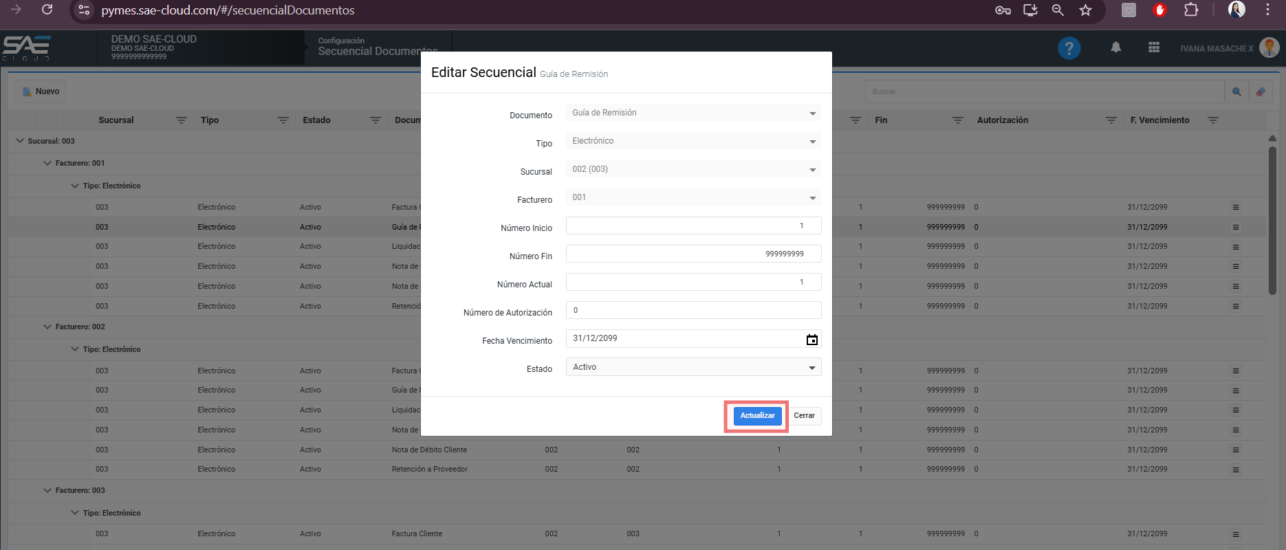This screenshot has width=1286, height=550.
Task: Open the Documento dropdown Guía de Remisión
Action: pos(693,113)
